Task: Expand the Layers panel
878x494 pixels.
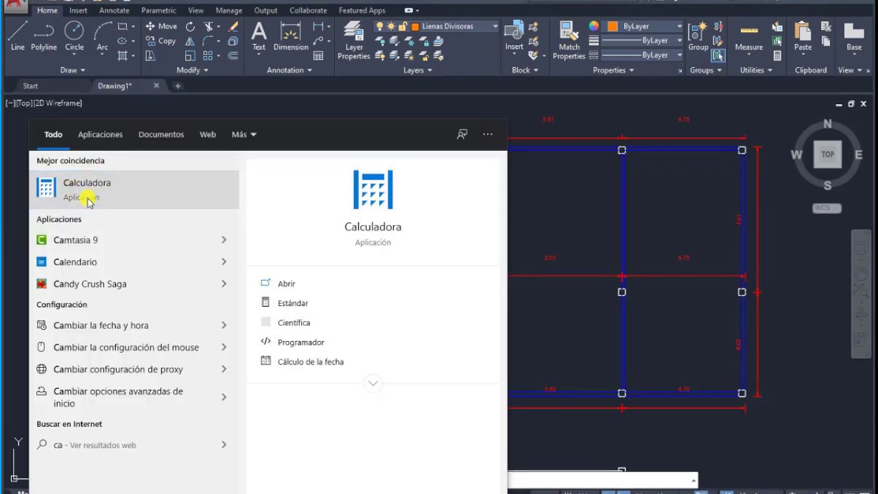Action: (418, 70)
